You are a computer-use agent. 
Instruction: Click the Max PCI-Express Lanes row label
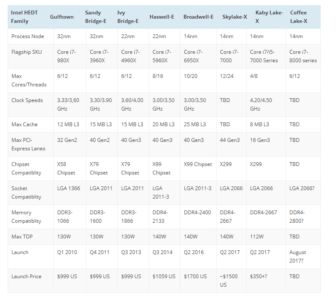(28, 144)
